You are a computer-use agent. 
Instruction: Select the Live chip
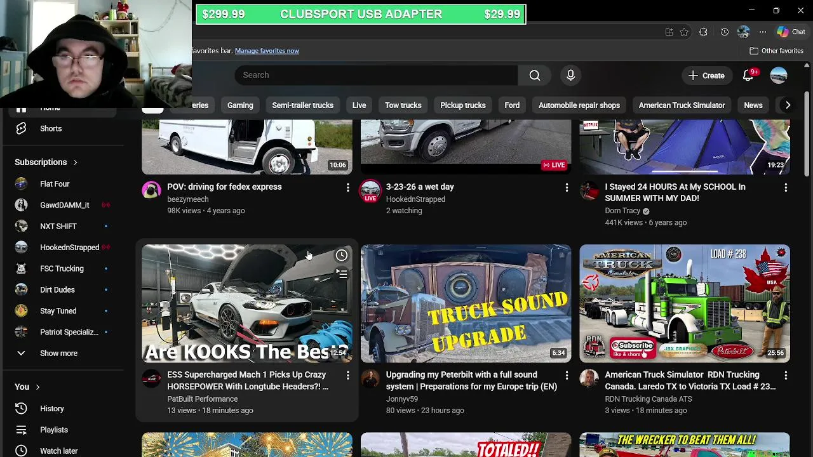point(359,105)
